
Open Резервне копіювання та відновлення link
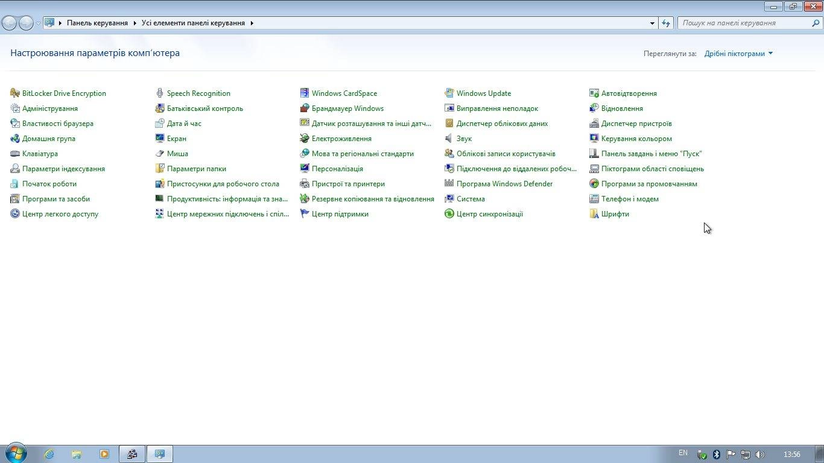tap(373, 199)
